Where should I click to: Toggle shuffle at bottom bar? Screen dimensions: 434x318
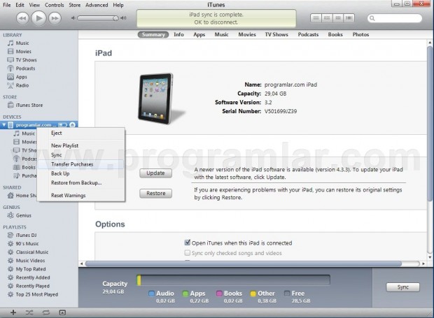coord(29,312)
